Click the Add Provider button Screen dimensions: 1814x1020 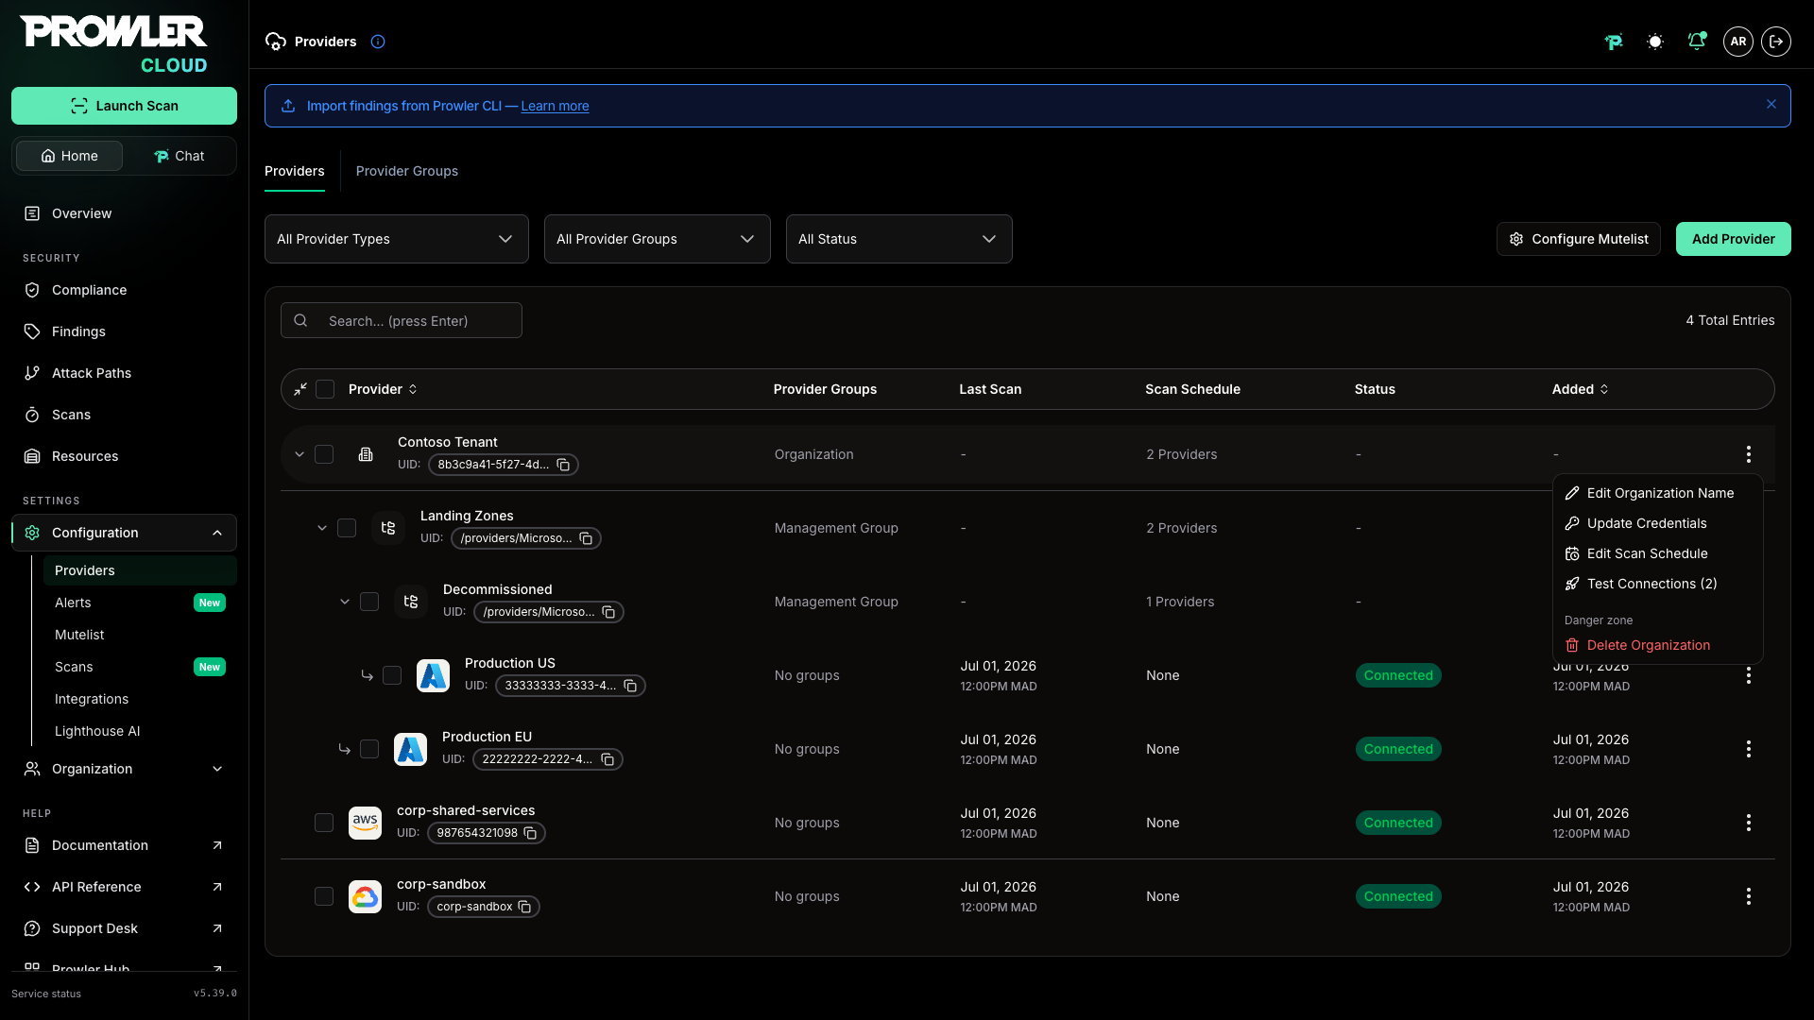[x=1733, y=239]
